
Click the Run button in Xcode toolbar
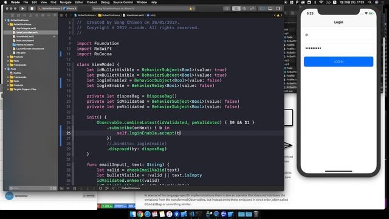[22, 9]
